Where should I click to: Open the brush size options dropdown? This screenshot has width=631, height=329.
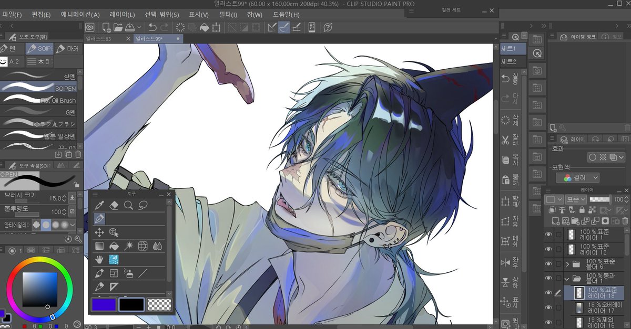coord(72,198)
